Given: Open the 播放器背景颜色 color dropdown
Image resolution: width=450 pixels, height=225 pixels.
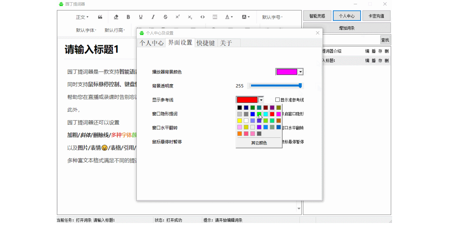Looking at the screenshot, I should pos(300,72).
